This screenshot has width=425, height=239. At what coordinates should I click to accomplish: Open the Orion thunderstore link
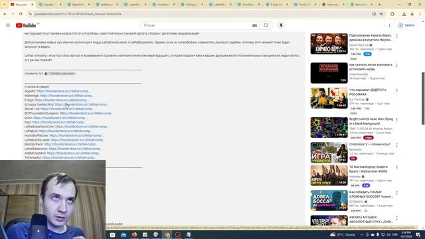click(60, 118)
